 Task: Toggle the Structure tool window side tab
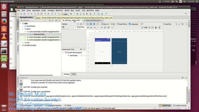click(18, 37)
